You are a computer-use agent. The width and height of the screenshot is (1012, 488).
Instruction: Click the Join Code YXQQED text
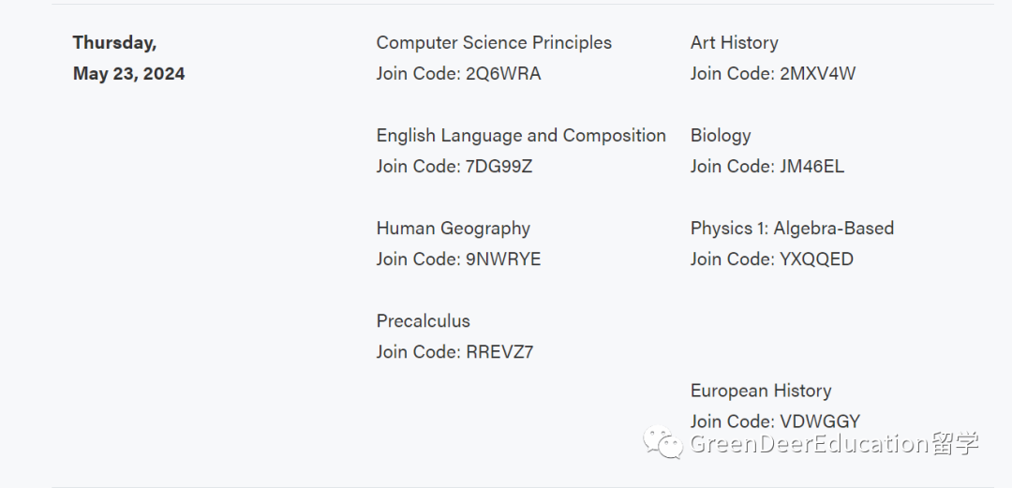click(x=772, y=259)
